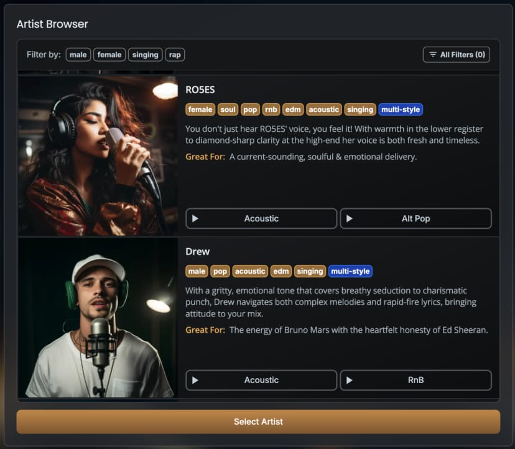Click Drew's blue multi-style tag
515x449 pixels.
coord(350,271)
